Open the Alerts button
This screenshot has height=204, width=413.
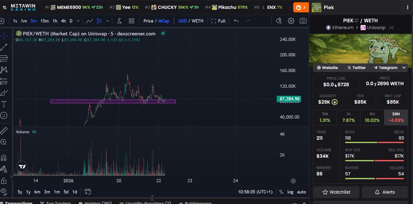tap(385, 192)
